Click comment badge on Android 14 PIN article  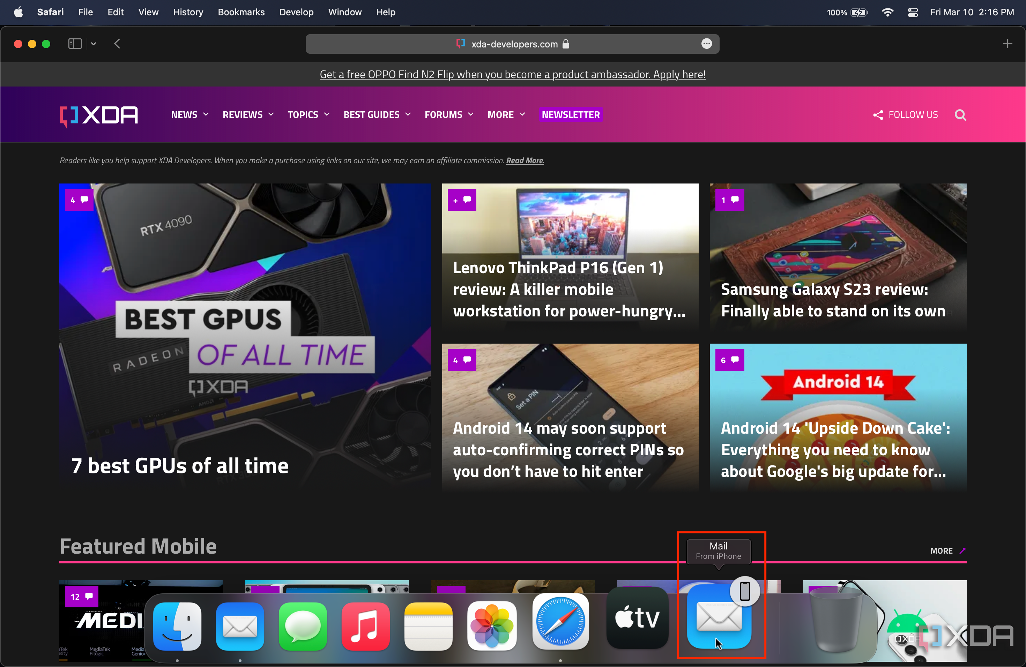coord(462,360)
